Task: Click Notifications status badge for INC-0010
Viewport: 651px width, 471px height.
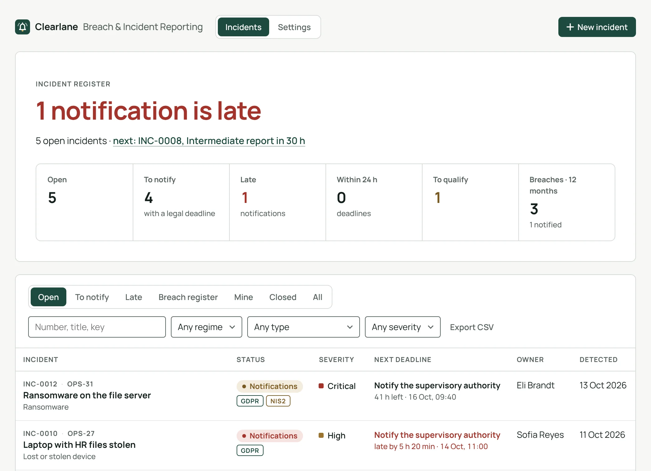Action: click(270, 436)
